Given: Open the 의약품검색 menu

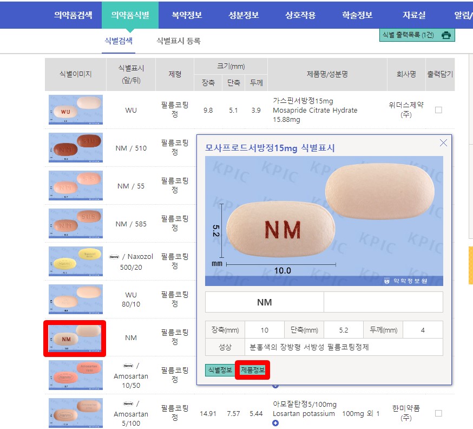Looking at the screenshot, I should (x=73, y=15).
